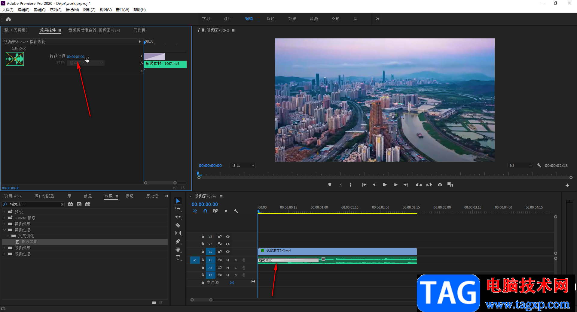Expand the 视频效果 folder

(x=4, y=248)
